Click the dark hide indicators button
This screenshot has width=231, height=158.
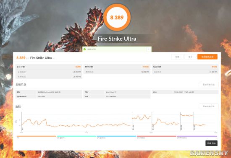pos(211,143)
